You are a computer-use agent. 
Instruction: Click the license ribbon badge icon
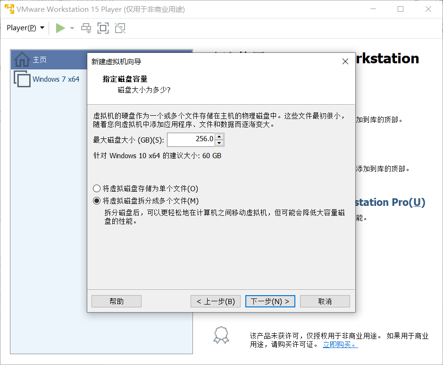pyautogui.click(x=221, y=335)
